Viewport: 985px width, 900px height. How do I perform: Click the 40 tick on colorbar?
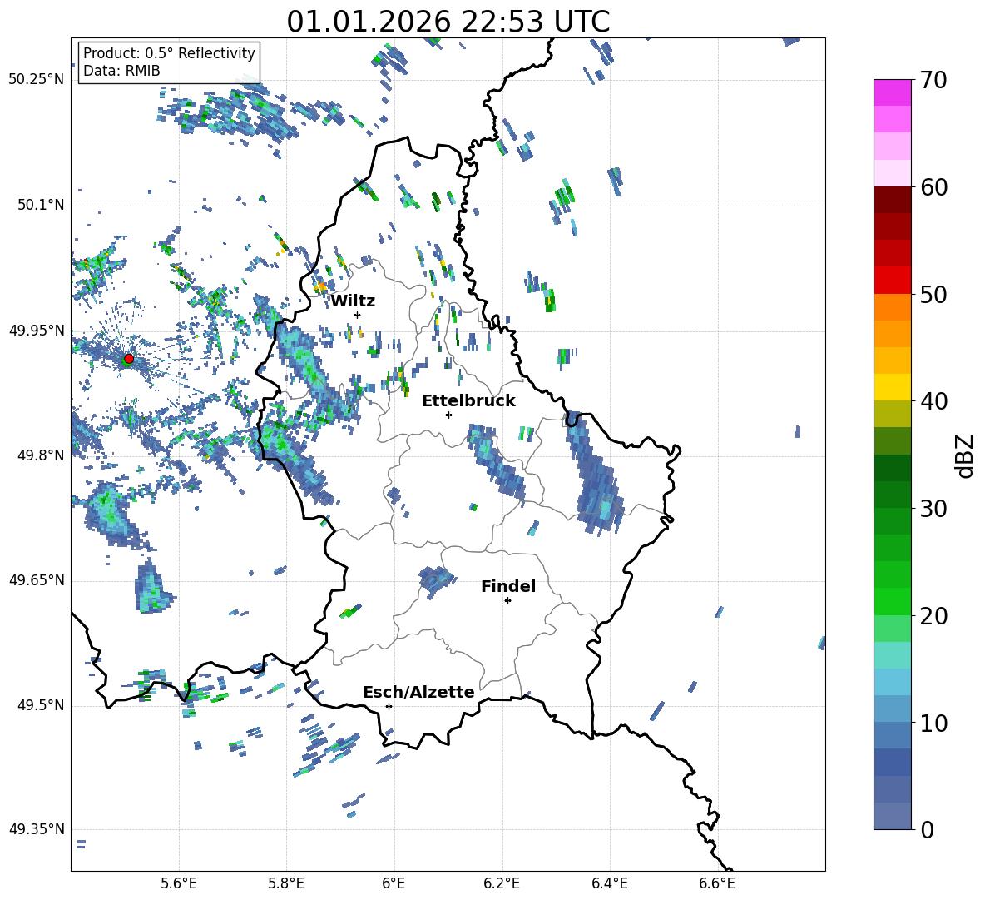(x=933, y=401)
